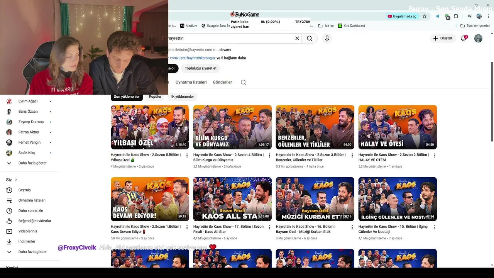Play Halay ve Ötesi thumbnail
This screenshot has width=494, height=278.
point(398,127)
